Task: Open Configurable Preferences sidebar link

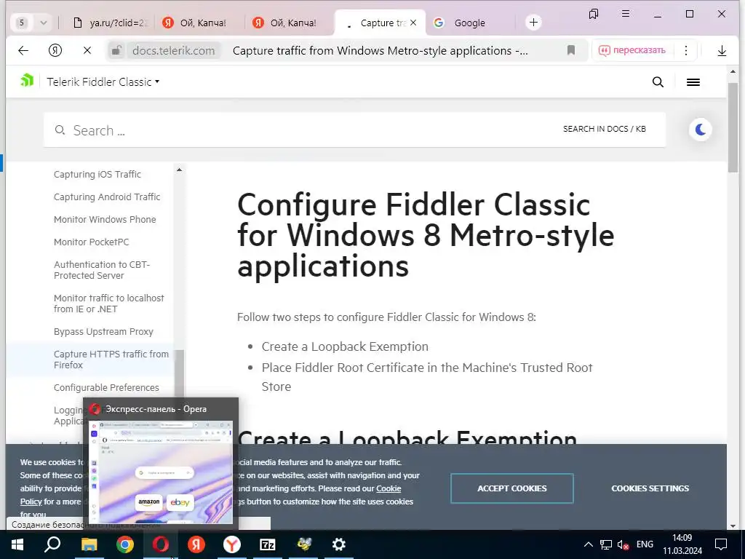Action: coord(106,388)
